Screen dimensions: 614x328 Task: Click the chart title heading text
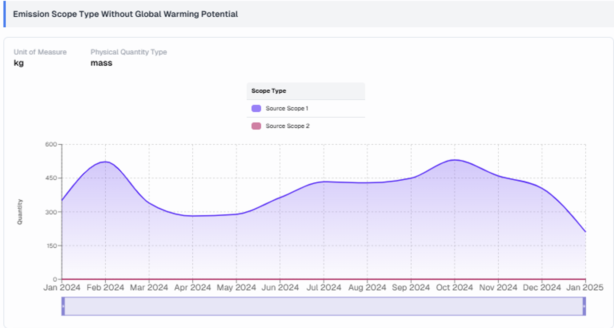(x=125, y=14)
